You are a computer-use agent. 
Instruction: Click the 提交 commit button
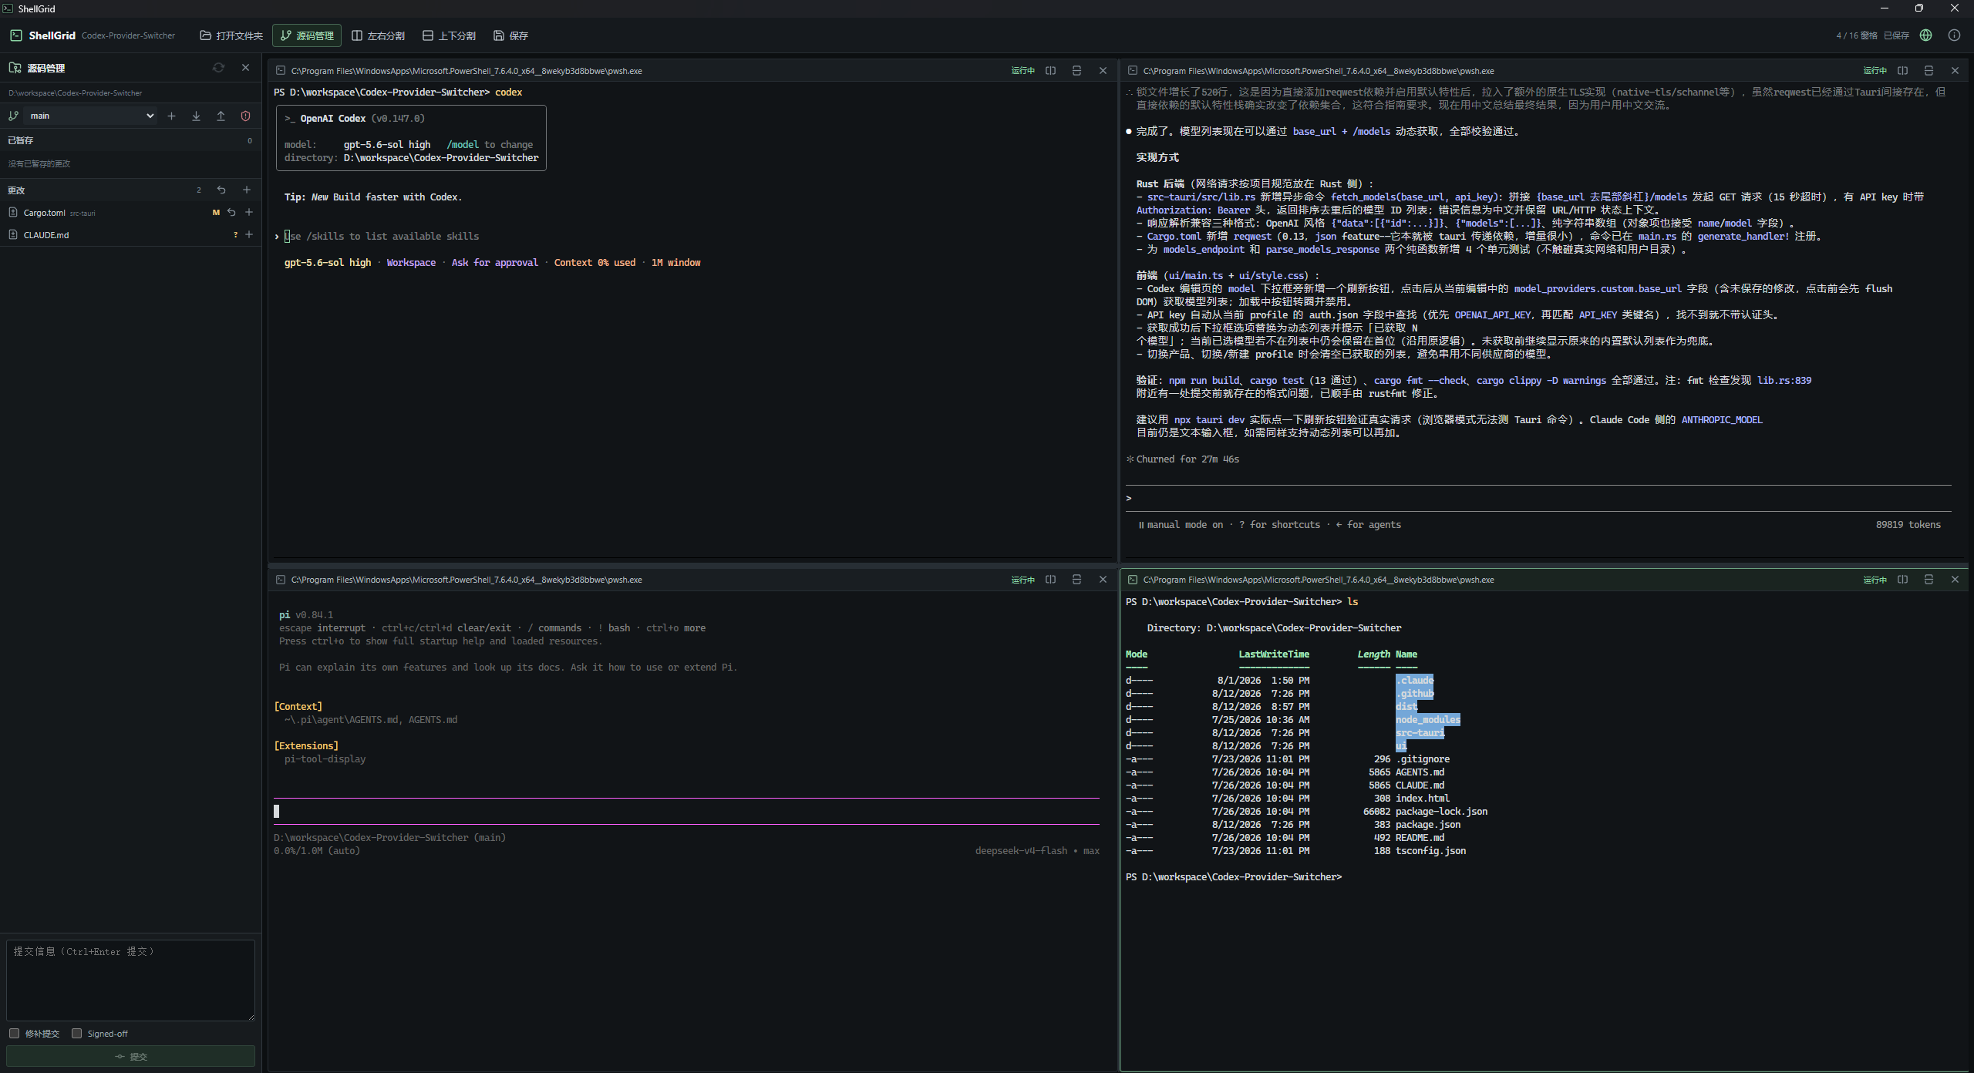click(130, 1056)
